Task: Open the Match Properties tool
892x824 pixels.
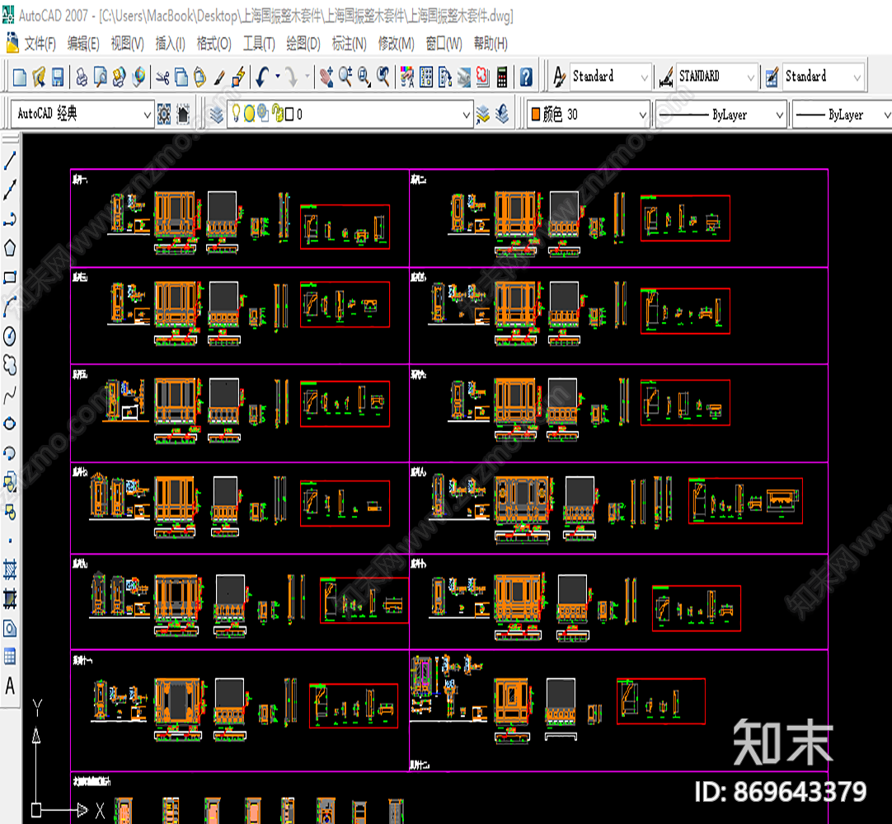Action: (218, 77)
